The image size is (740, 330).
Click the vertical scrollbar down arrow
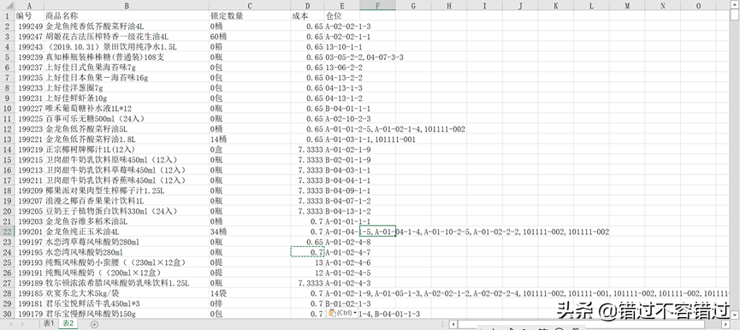click(735, 314)
